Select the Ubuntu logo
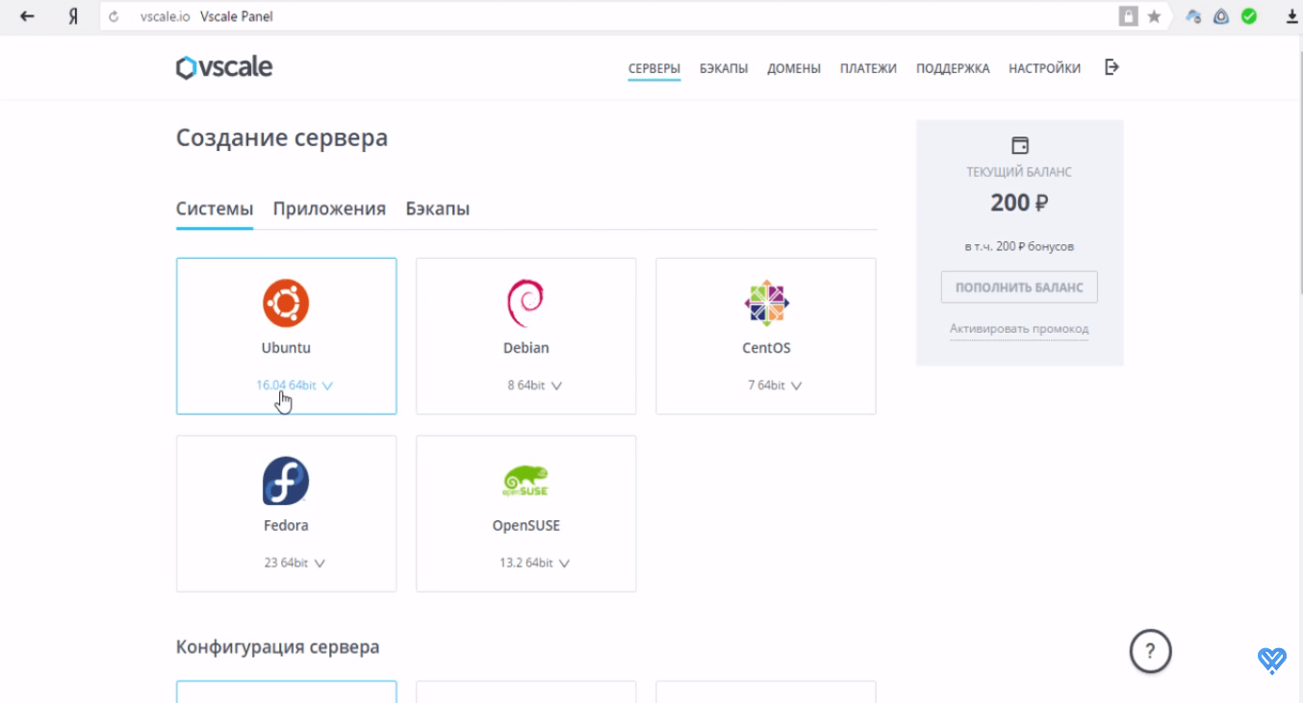The width and height of the screenshot is (1303, 703). (x=286, y=303)
